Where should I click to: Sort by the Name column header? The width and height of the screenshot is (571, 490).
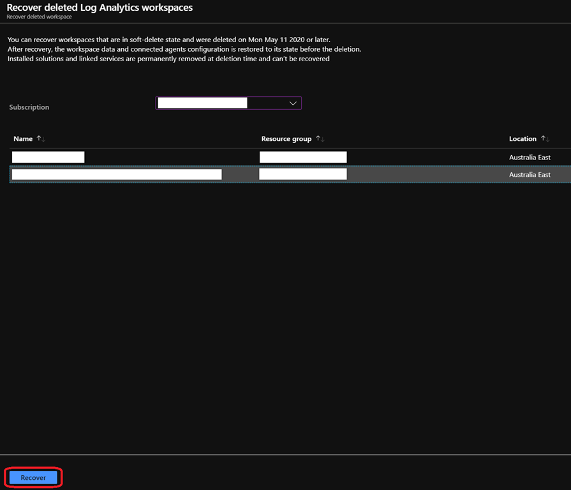coord(23,139)
